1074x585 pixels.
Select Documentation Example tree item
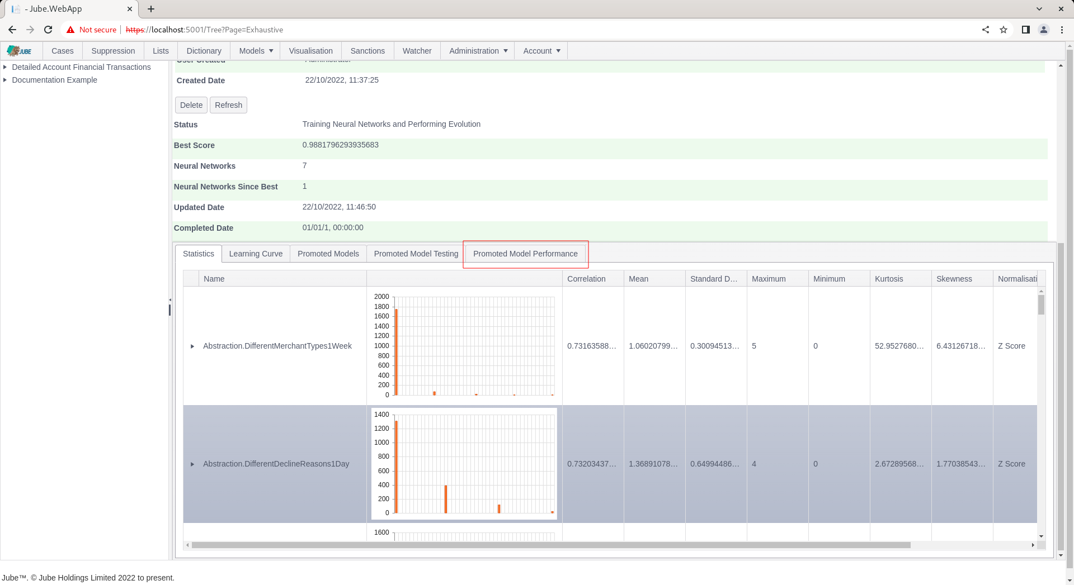pos(55,80)
